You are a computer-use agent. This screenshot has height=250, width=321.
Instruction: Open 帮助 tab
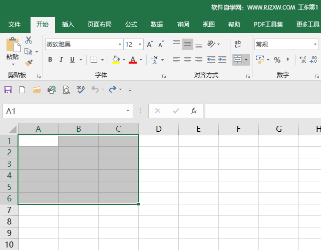click(234, 25)
